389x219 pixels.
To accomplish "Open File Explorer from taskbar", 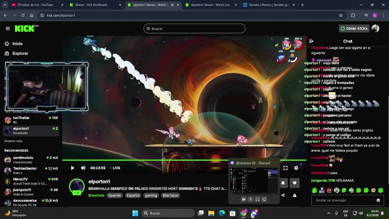I will pos(211,213).
